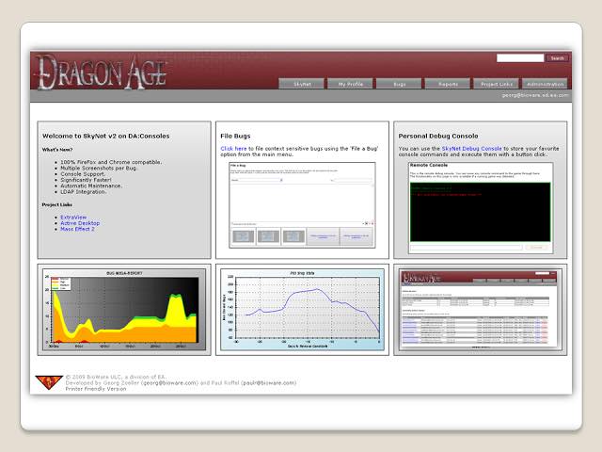Image resolution: width=602 pixels, height=452 pixels.
Task: Open the blue line graph thumbnail
Action: click(302, 309)
